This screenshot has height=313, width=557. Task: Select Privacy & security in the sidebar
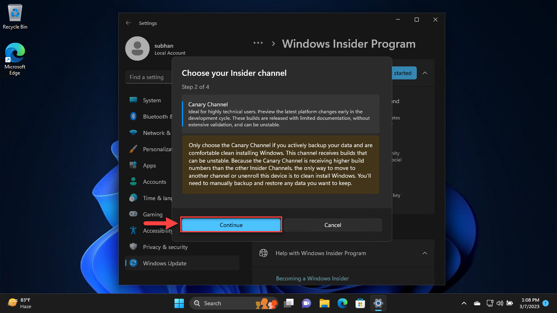pyautogui.click(x=165, y=247)
